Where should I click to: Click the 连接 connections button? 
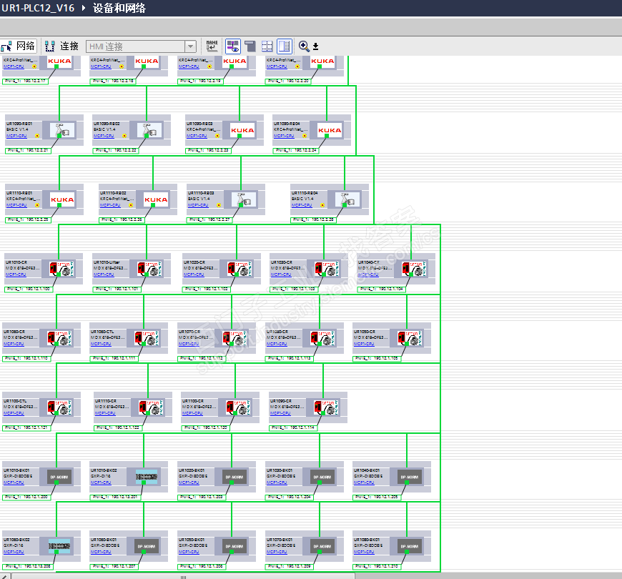pos(61,46)
